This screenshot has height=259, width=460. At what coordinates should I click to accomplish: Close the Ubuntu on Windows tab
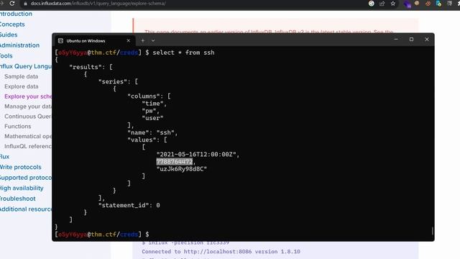click(x=128, y=40)
